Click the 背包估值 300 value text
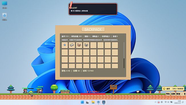 tap(76, 36)
